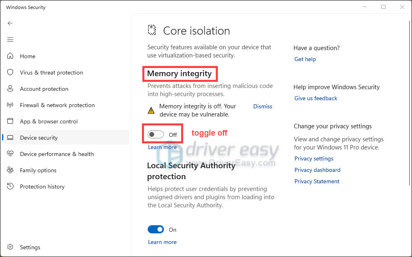Click the back arrow icon
This screenshot has height=257, width=412.
click(x=10, y=23)
